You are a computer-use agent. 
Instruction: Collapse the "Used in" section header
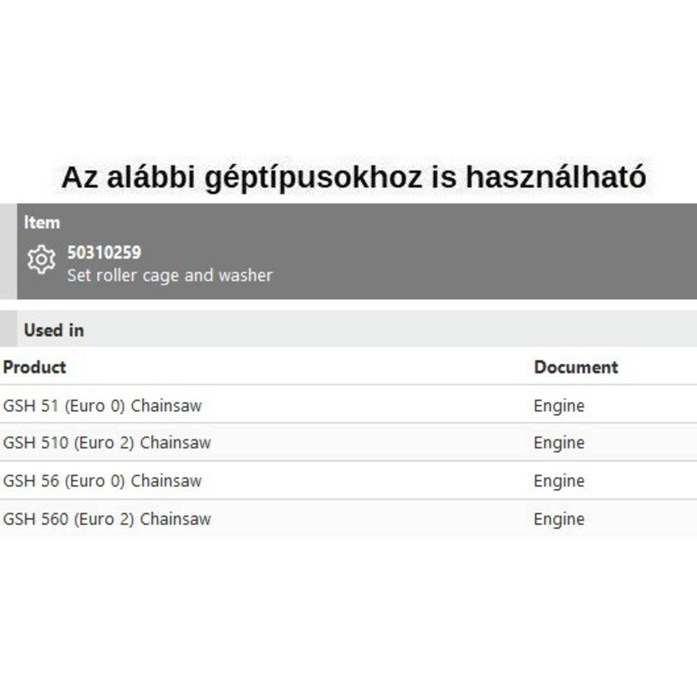(54, 330)
